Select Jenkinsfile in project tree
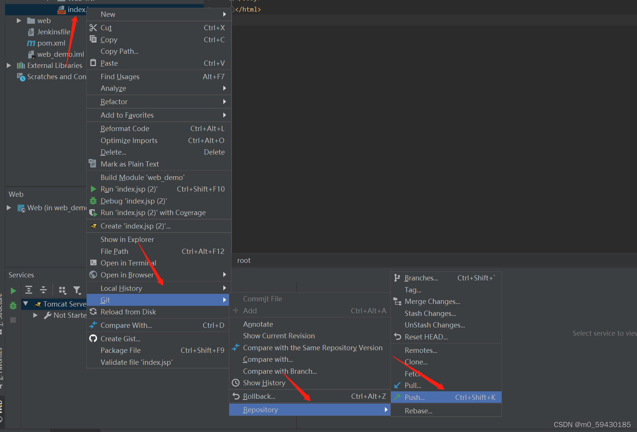Image resolution: width=637 pixels, height=432 pixels. [x=53, y=32]
